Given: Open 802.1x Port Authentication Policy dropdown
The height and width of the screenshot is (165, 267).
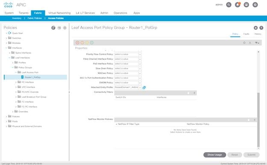Looking at the screenshot, I should (140, 78).
